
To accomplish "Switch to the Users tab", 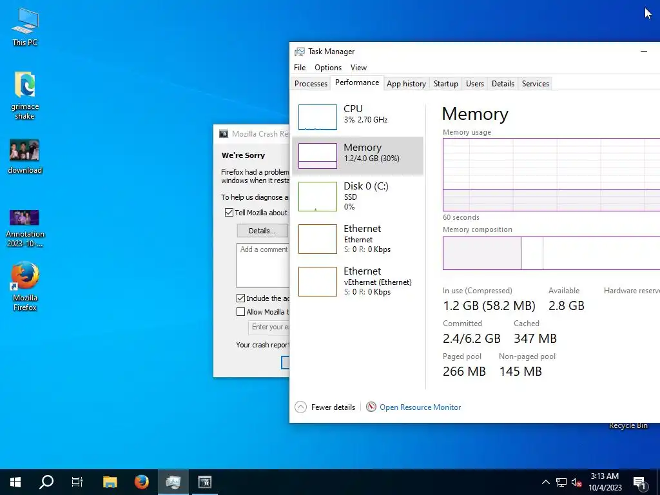I will pos(475,83).
